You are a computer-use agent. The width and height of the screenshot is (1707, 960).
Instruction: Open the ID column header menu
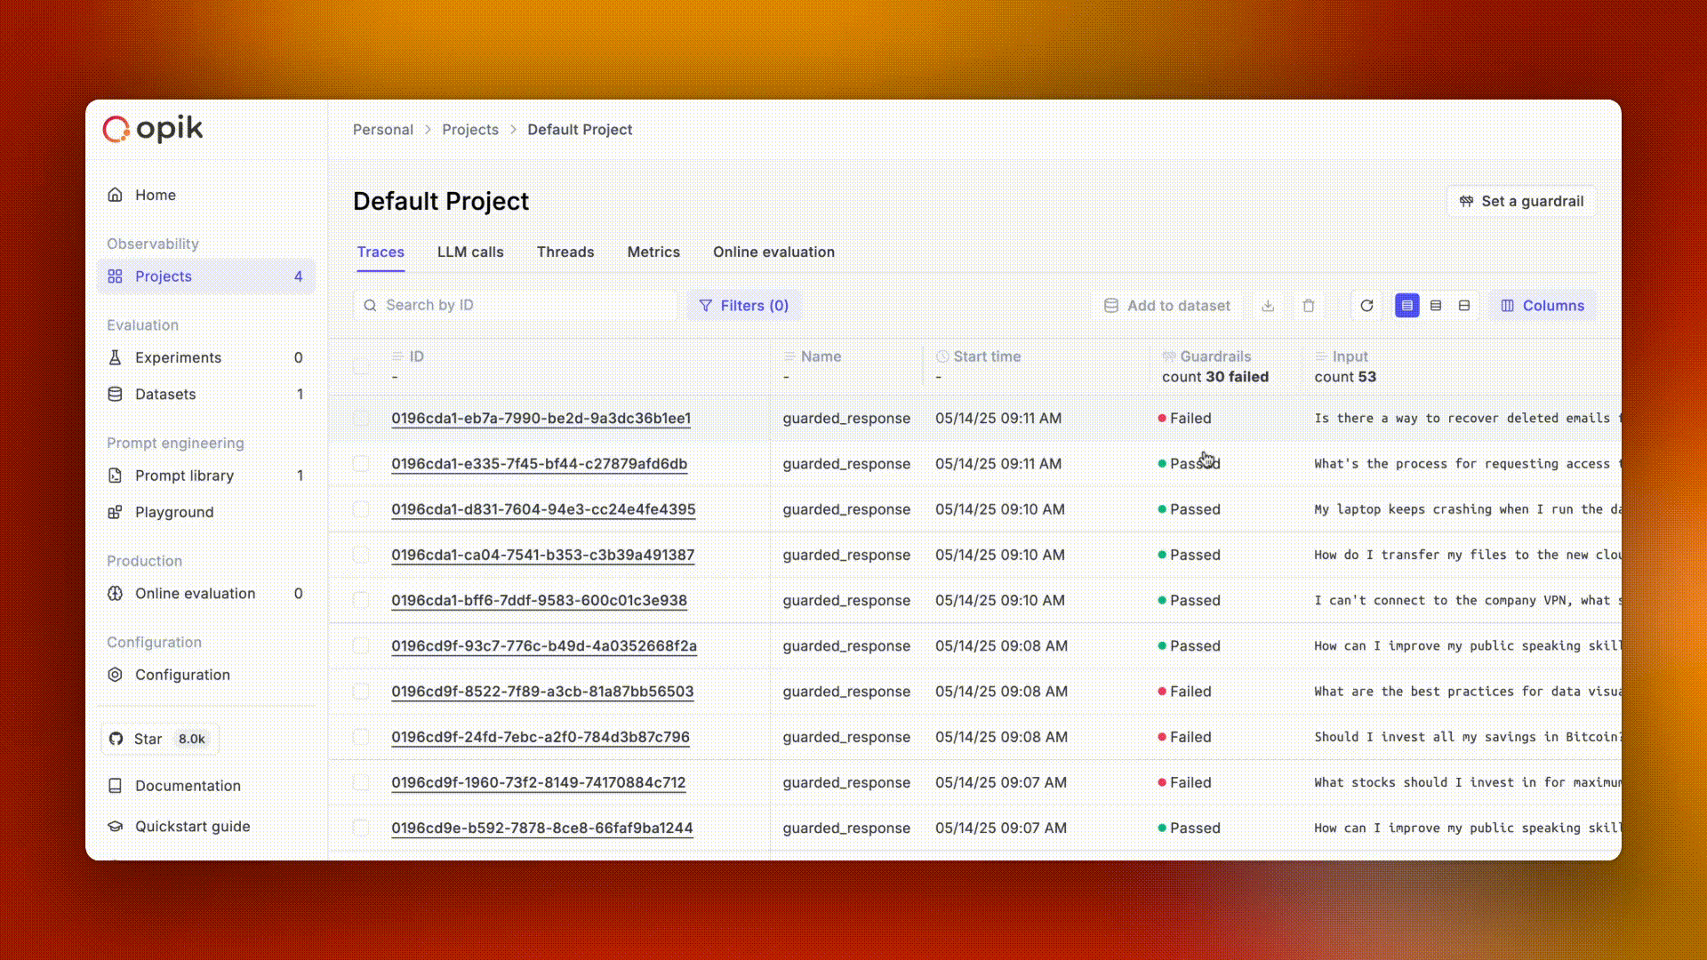tap(416, 356)
